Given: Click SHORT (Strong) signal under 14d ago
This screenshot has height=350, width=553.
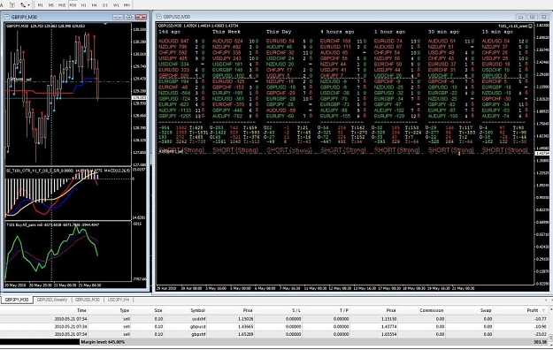Looking at the screenshot, I should [x=181, y=150].
